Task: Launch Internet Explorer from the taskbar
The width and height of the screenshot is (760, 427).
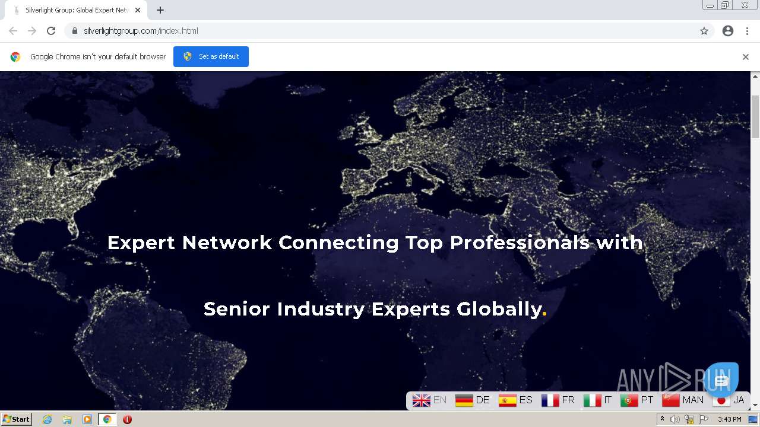Action: click(47, 419)
